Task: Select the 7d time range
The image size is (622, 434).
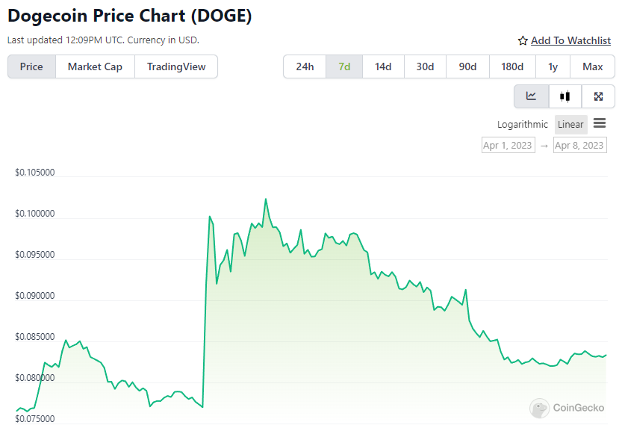Action: tap(344, 66)
